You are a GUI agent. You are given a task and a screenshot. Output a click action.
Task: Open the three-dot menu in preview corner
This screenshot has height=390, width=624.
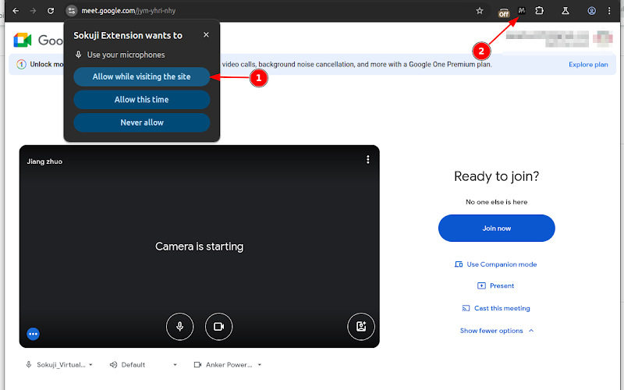(x=368, y=159)
